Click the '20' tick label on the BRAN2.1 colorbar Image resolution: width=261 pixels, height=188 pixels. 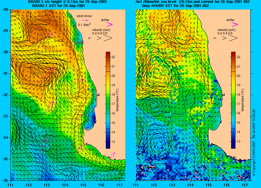tap(113, 76)
